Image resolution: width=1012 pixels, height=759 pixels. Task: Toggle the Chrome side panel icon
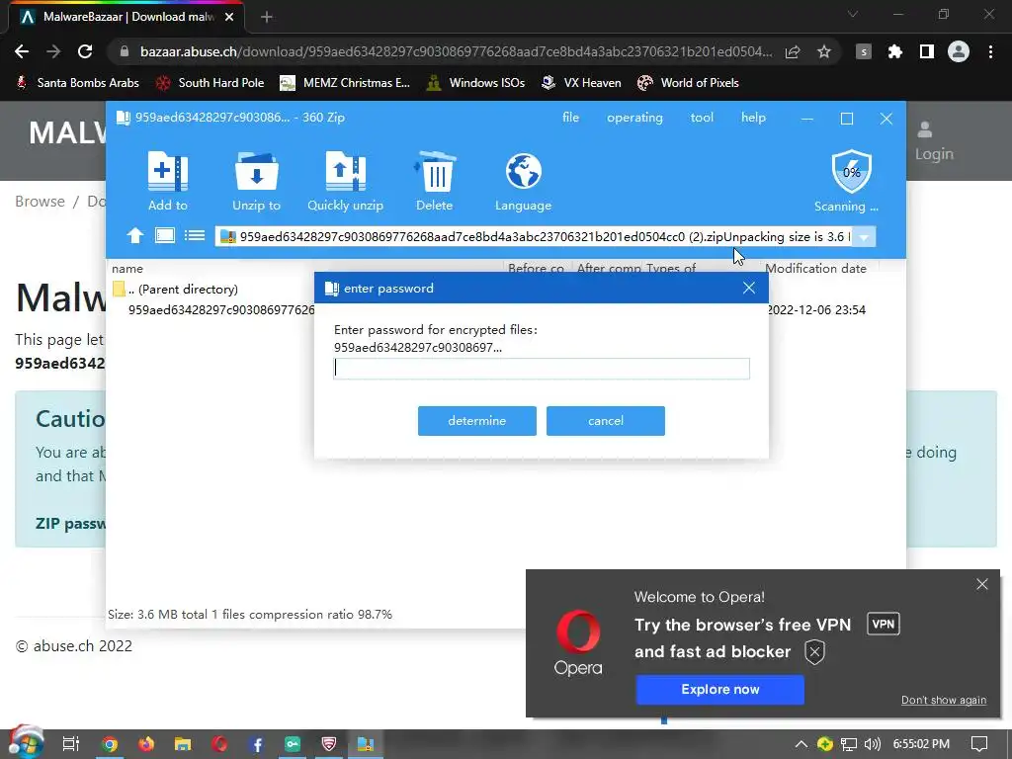pyautogui.click(x=926, y=51)
